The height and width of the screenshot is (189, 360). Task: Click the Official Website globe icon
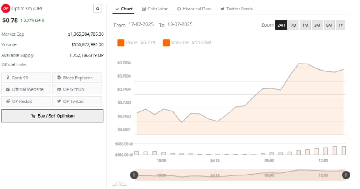(x=8, y=89)
